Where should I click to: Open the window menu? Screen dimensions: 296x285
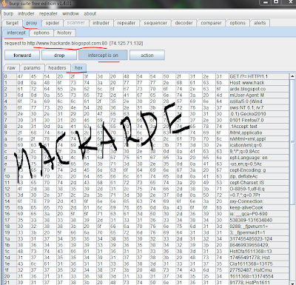click(x=70, y=14)
